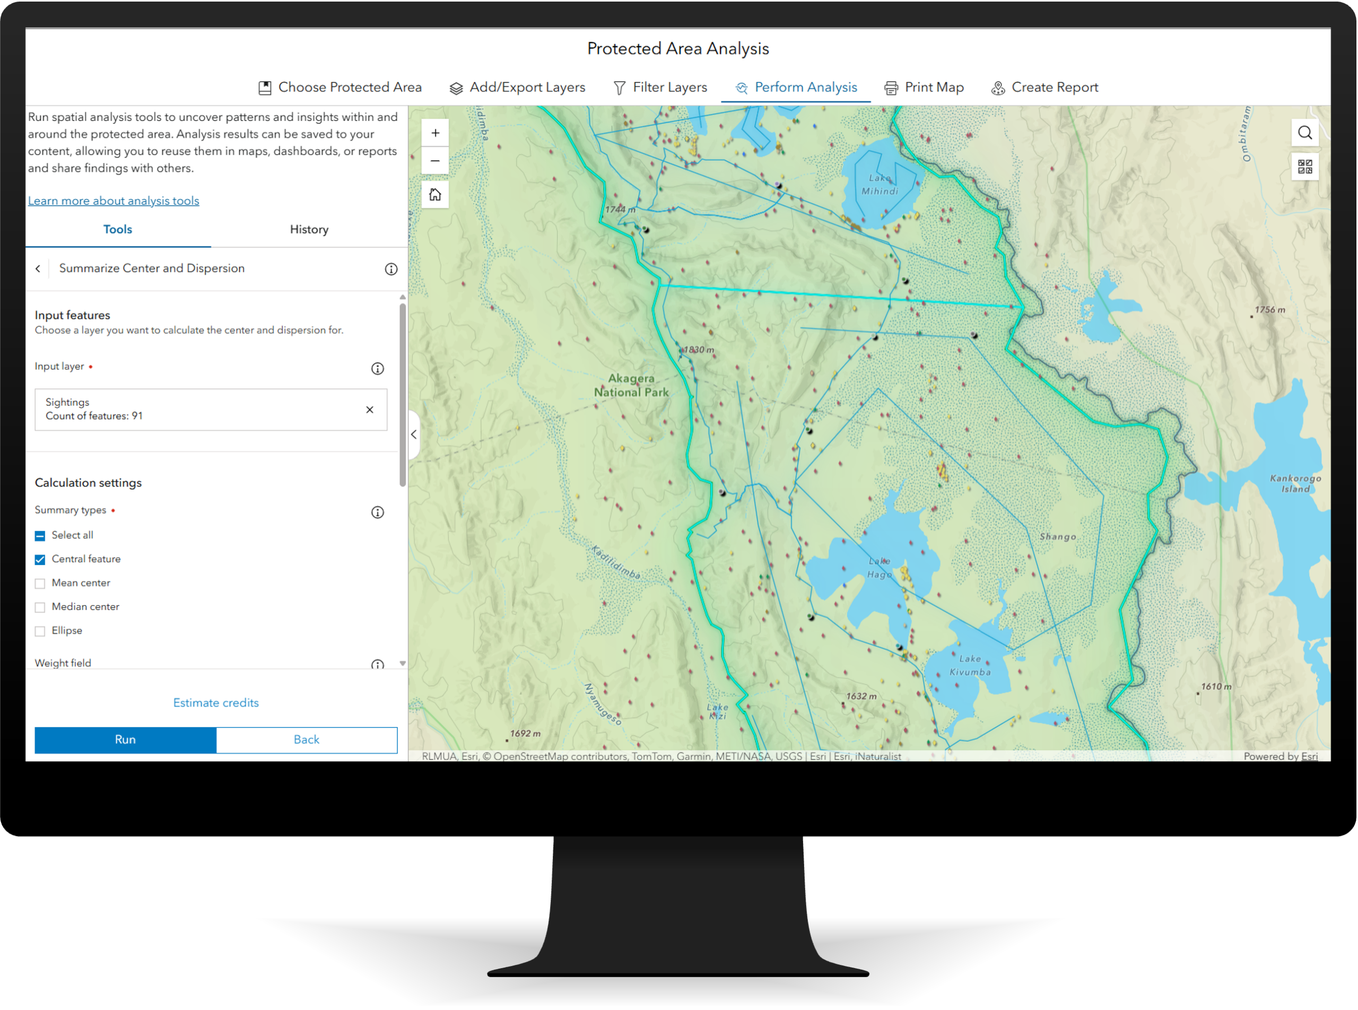Click the Estimate credits link
Viewport: 1358px width, 1010px height.
(x=216, y=702)
